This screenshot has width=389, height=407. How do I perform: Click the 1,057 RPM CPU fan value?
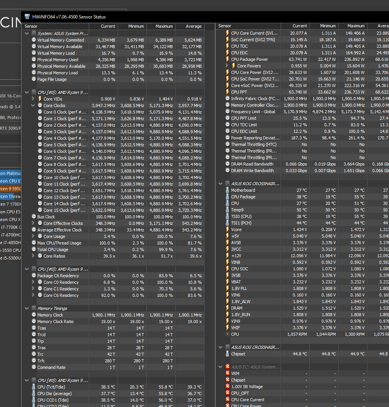point(297,334)
